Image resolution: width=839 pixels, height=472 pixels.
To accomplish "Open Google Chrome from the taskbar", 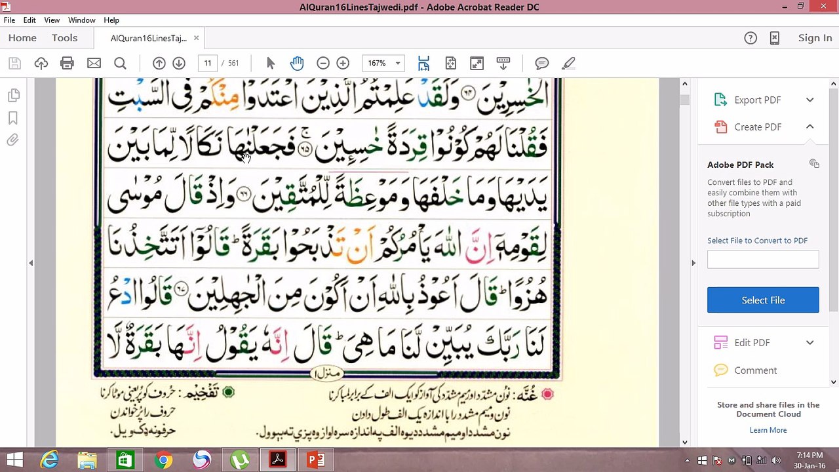I will tap(164, 460).
